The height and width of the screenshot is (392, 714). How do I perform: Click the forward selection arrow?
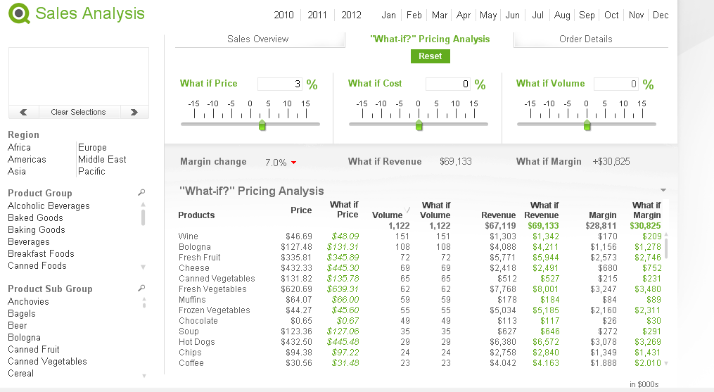134,112
